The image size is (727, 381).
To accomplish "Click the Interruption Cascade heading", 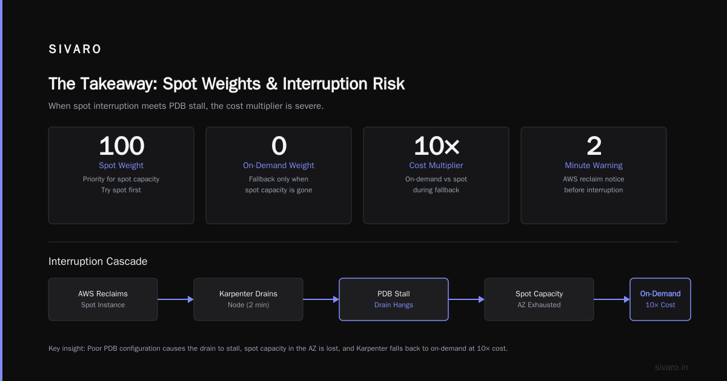I will 98,262.
